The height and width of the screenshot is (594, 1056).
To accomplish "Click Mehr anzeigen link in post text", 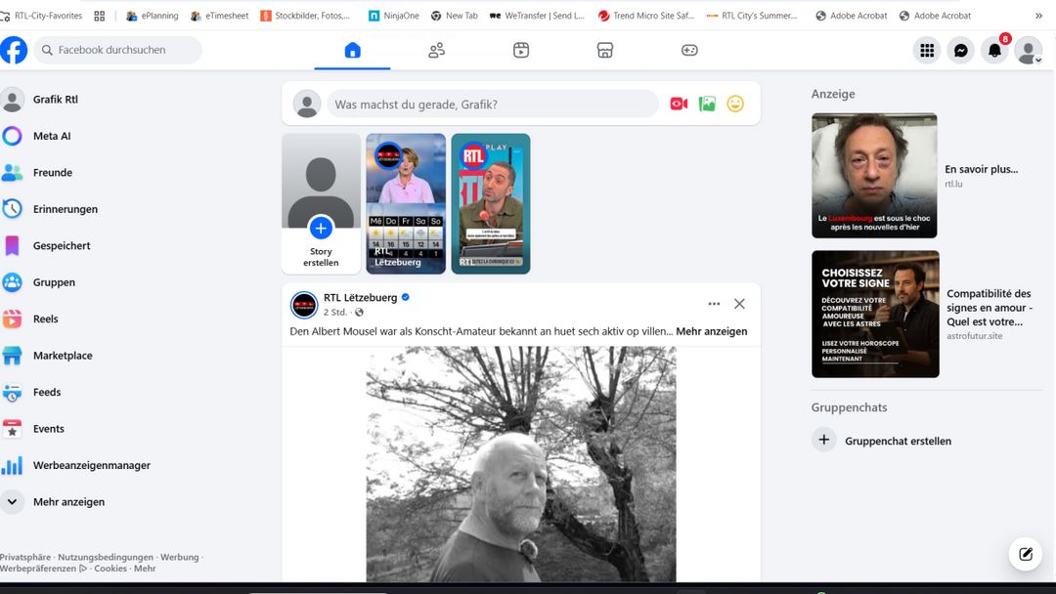I will (x=711, y=331).
